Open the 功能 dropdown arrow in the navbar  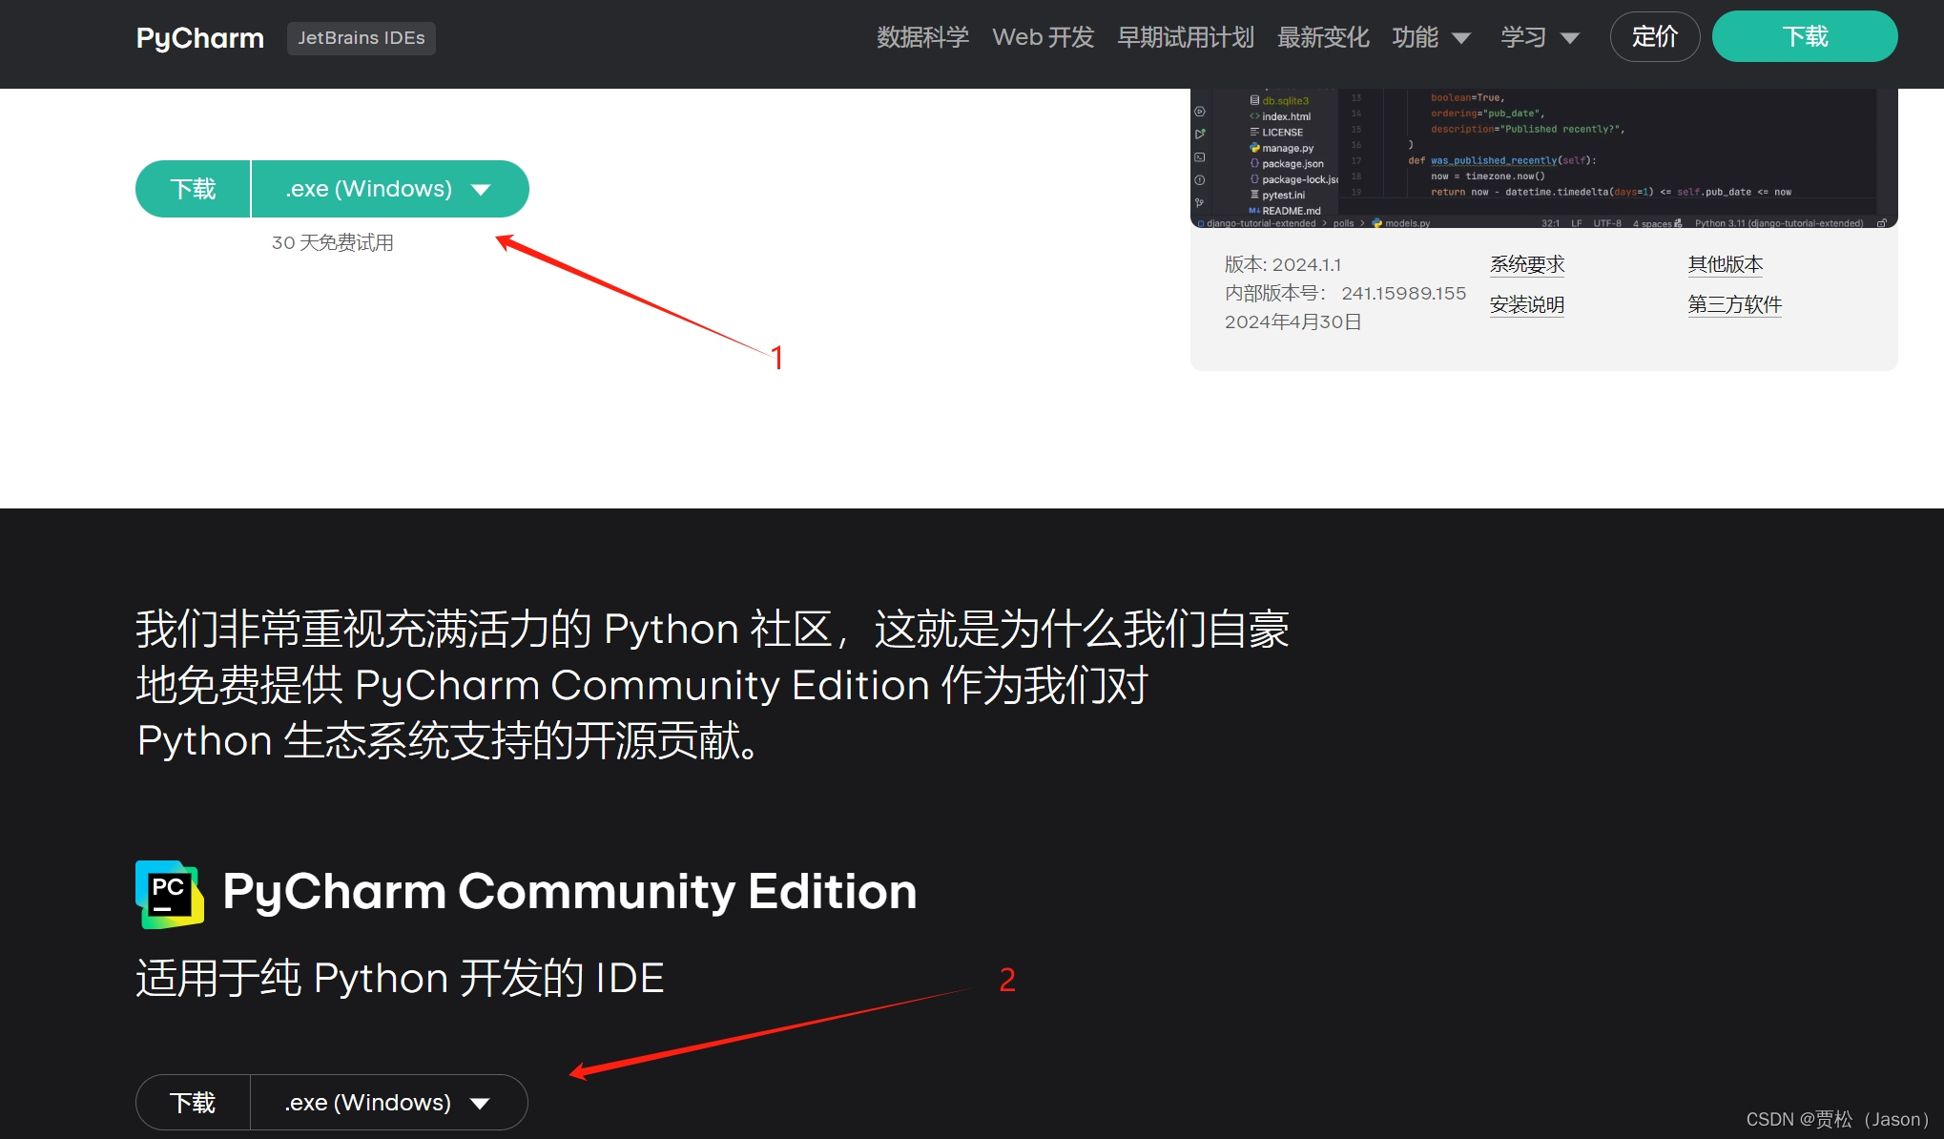tap(1460, 38)
